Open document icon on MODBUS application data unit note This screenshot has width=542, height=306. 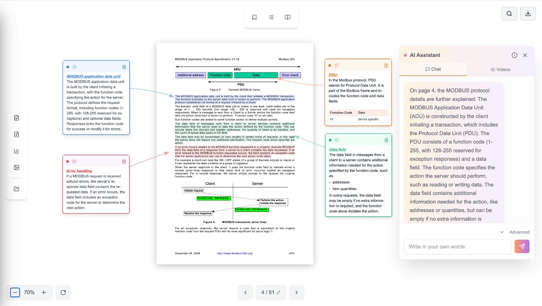pyautogui.click(x=124, y=67)
